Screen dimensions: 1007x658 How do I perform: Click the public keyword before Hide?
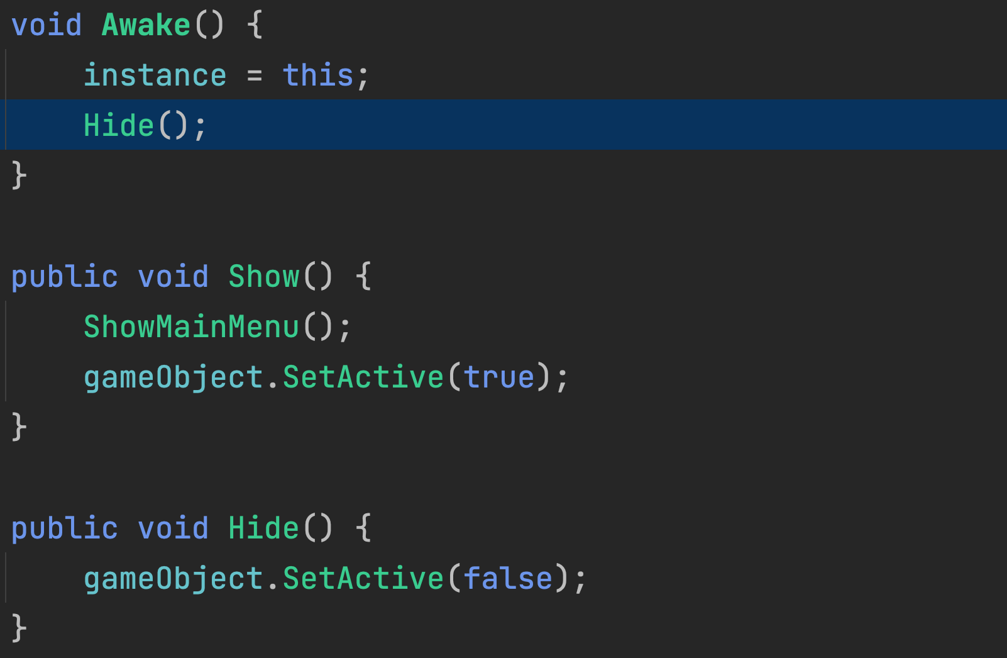click(x=65, y=529)
